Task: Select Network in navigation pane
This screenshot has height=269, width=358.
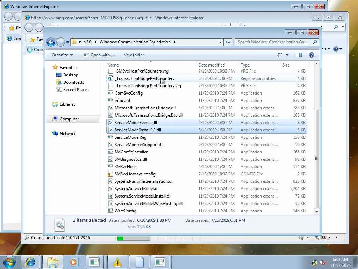Action: pos(67,133)
